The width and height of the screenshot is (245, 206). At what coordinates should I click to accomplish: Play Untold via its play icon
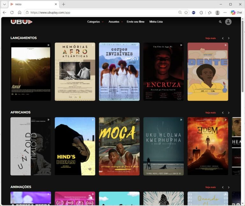click(48, 120)
